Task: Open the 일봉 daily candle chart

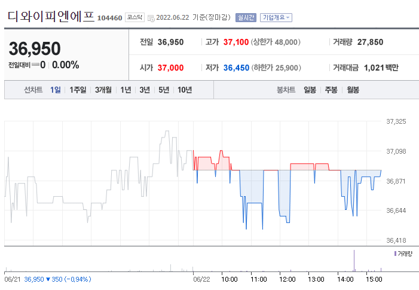Action: coord(310,90)
